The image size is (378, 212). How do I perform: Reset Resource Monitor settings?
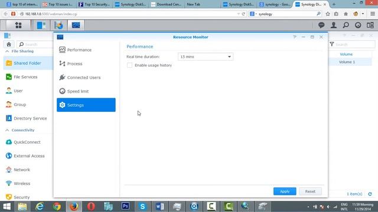point(310,191)
